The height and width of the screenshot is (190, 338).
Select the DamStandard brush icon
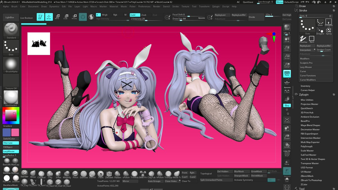[x=84, y=175]
